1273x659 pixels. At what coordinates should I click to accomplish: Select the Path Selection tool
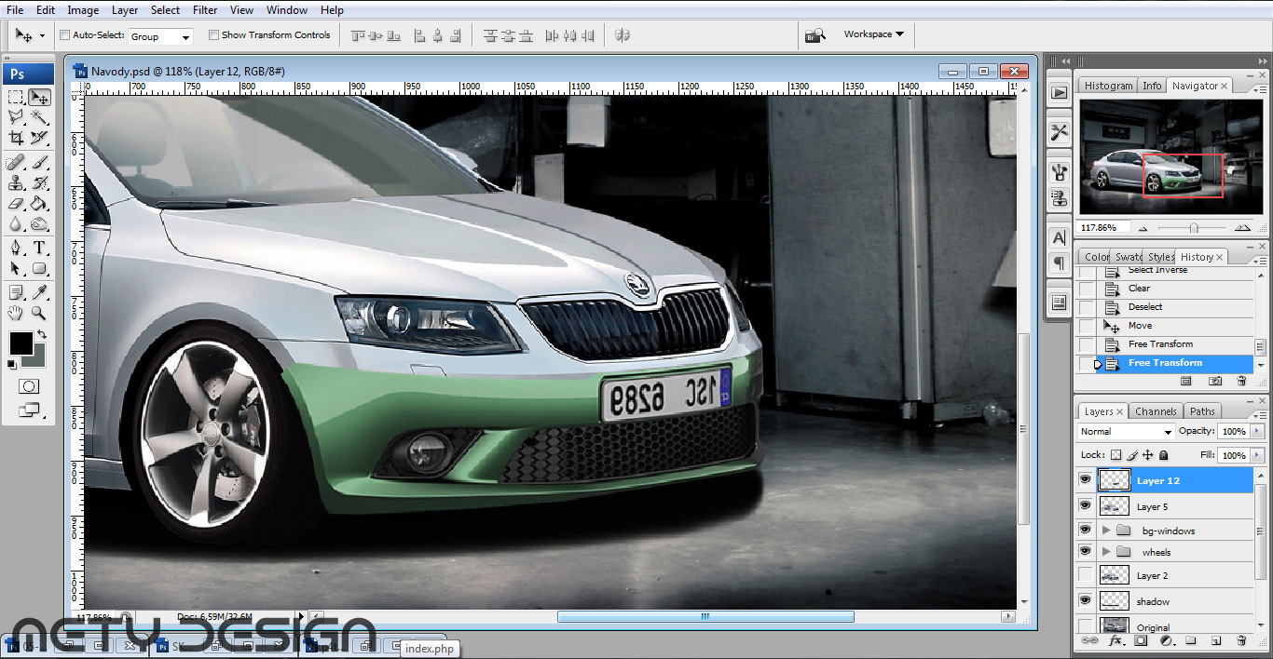coord(16,269)
